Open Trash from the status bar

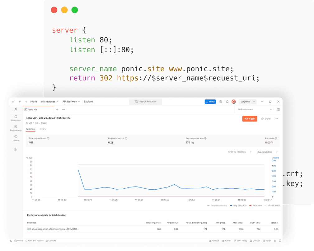pyautogui.click(x=267, y=241)
